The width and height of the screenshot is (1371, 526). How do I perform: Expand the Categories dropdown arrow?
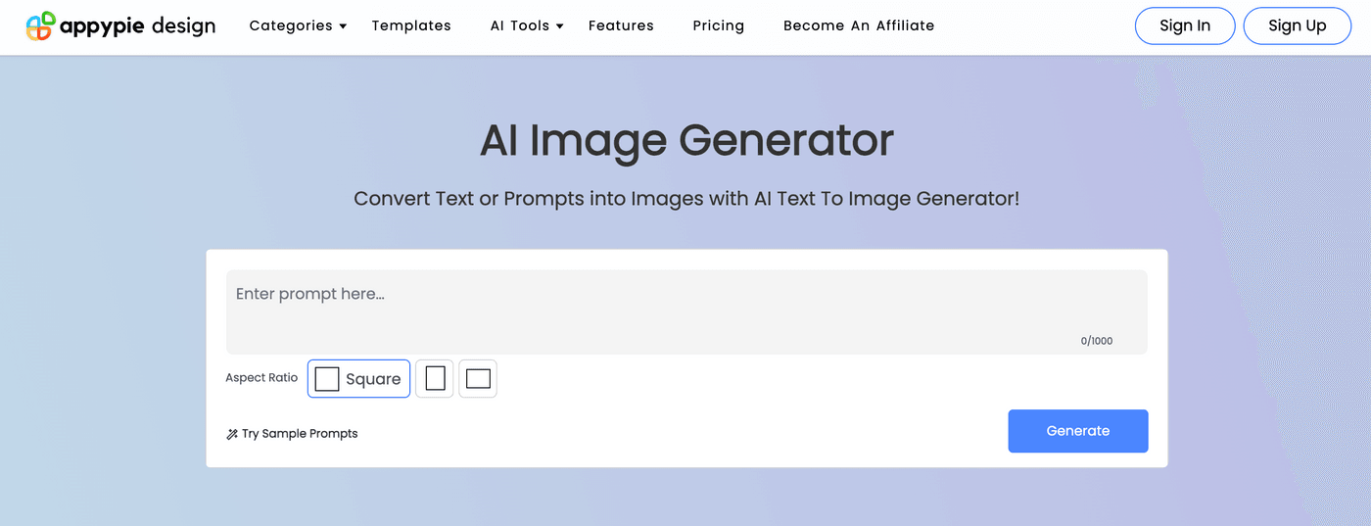click(343, 26)
